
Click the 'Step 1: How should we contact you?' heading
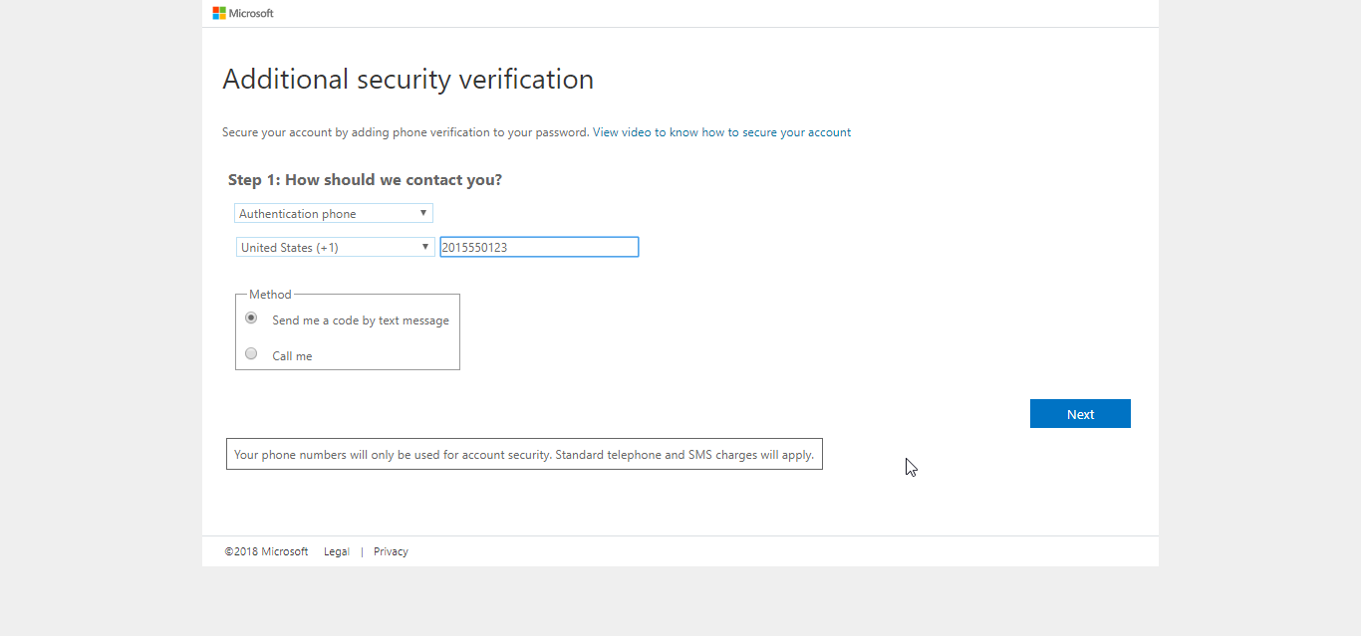click(365, 180)
